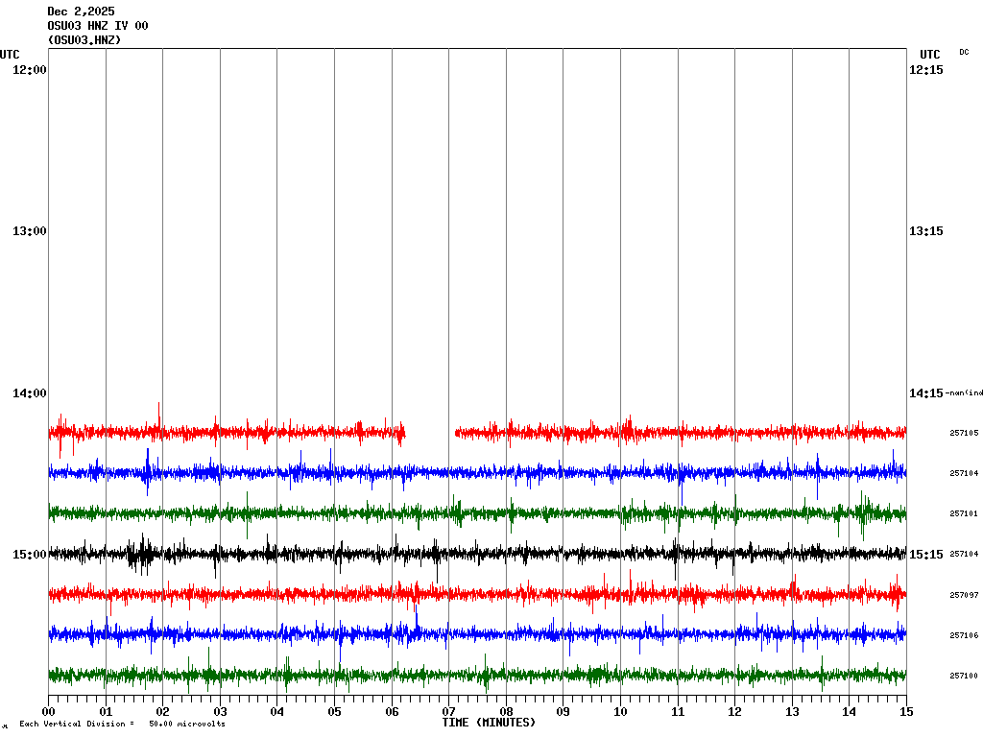The image size is (983, 737).
Task: Select the 14:00 left axis time label
Action: [x=30, y=393]
